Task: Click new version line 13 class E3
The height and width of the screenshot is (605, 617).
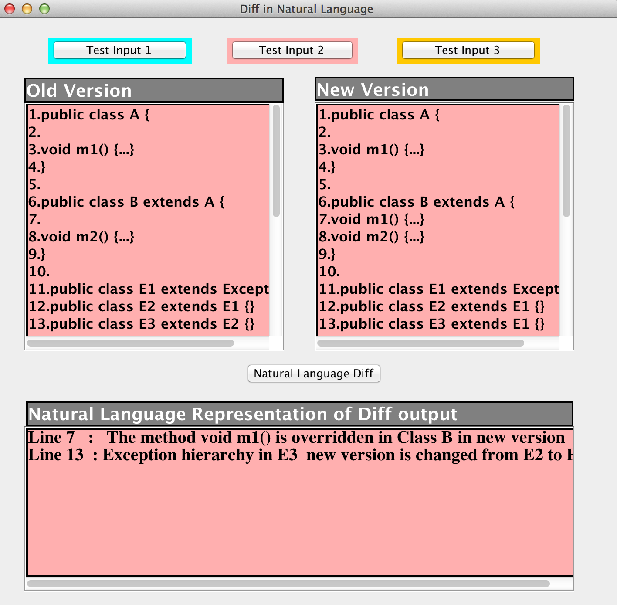Action: (x=431, y=324)
